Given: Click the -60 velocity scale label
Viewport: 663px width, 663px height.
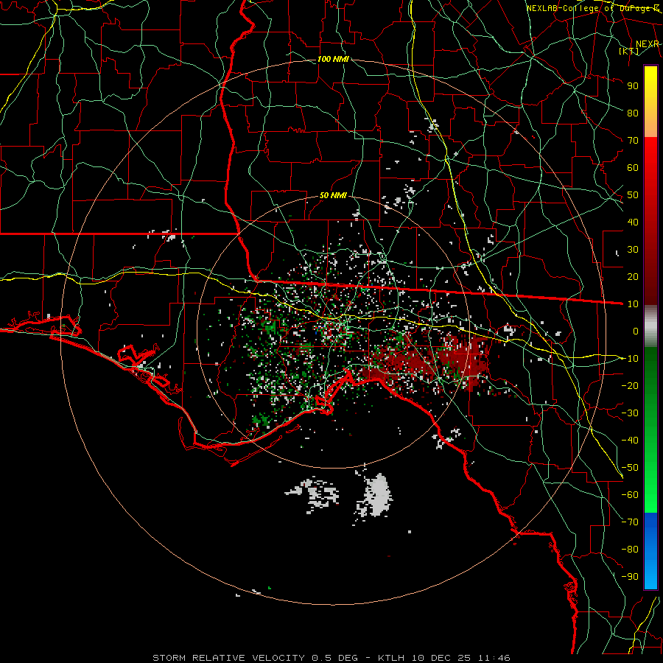Looking at the screenshot, I should [x=630, y=495].
